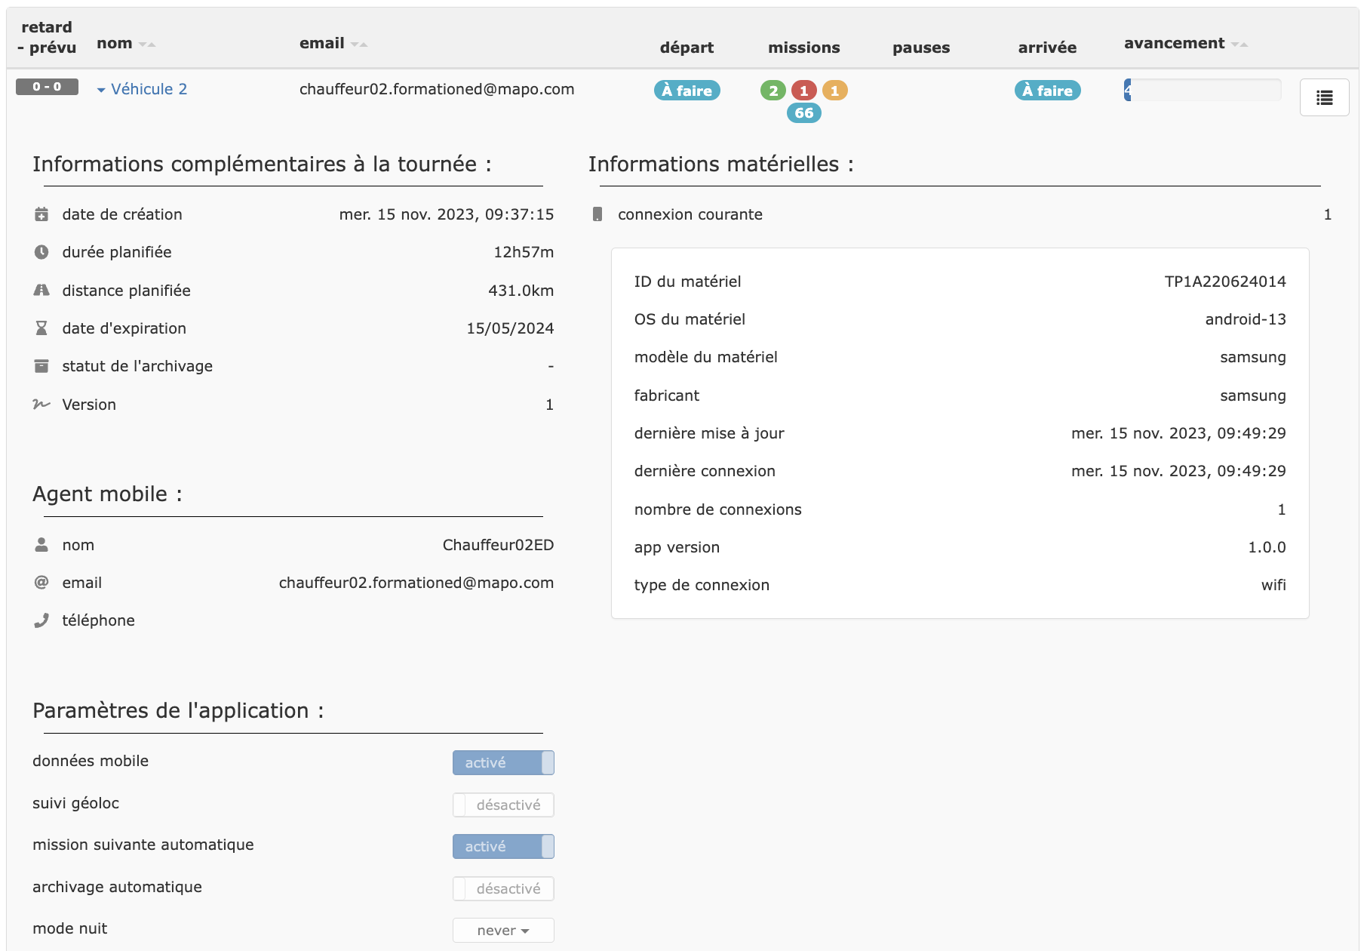Click the phone icon beside téléphone

tap(41, 620)
